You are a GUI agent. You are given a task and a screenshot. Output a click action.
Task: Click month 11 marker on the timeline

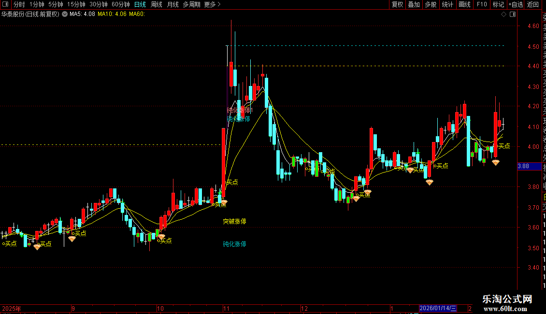coord(226,308)
